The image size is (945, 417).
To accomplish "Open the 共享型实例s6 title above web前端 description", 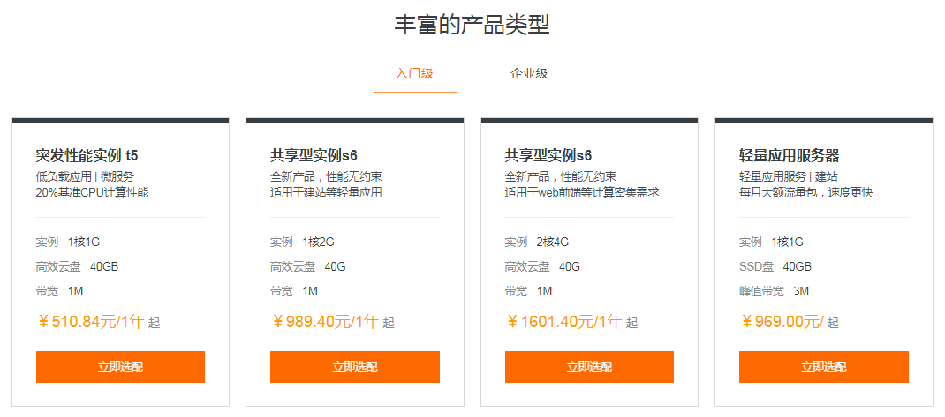I will (548, 155).
